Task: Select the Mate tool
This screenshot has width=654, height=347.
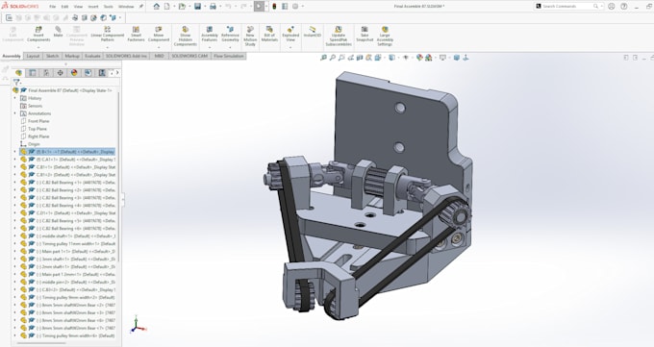Action: [58, 32]
